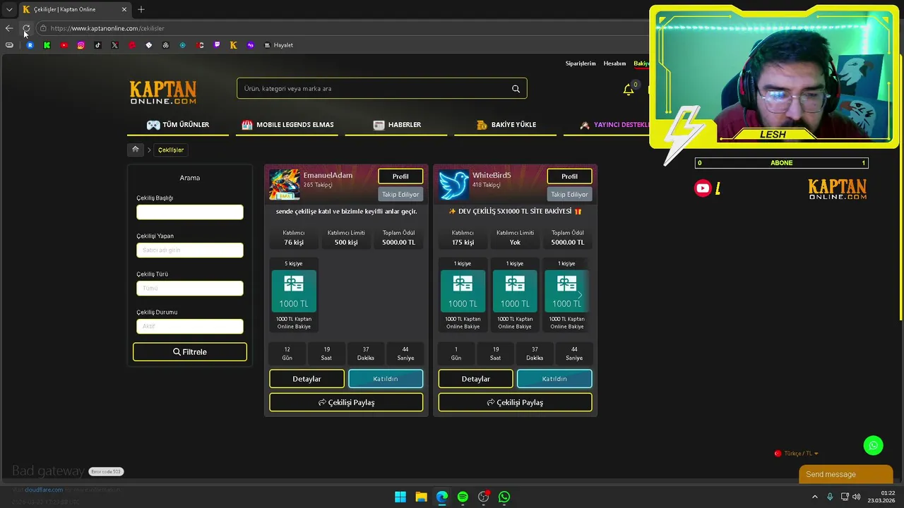Click EmanuelAdam's 1000 TL gift card prize

(x=294, y=291)
